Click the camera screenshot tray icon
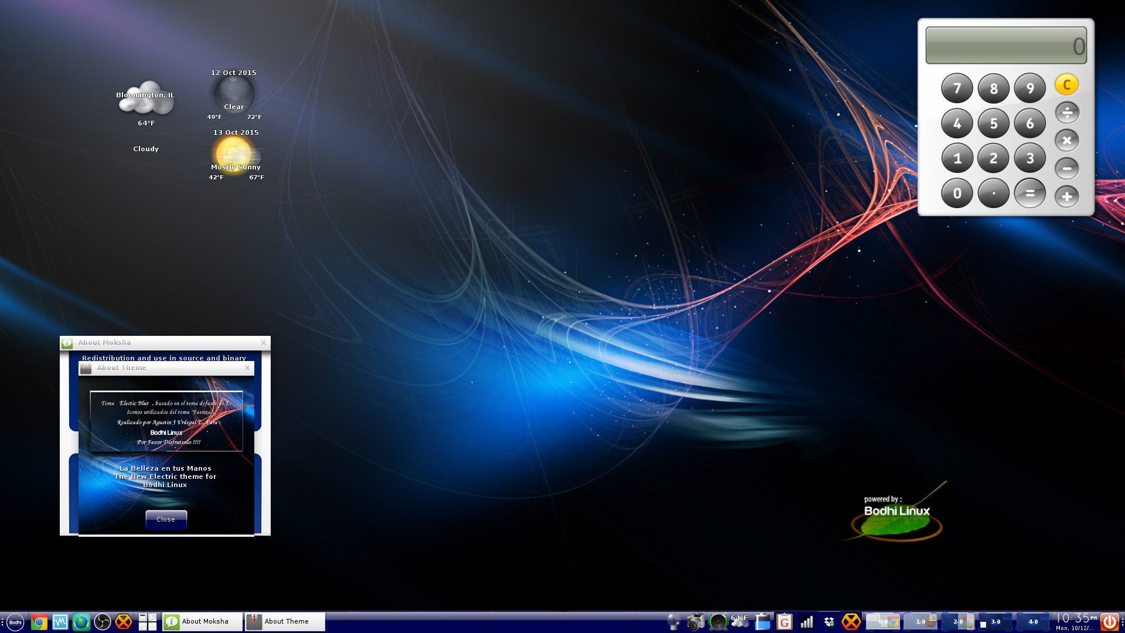The width and height of the screenshot is (1125, 633). click(x=696, y=622)
